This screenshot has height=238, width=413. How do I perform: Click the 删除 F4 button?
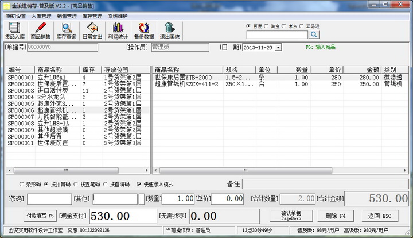tap(336, 216)
